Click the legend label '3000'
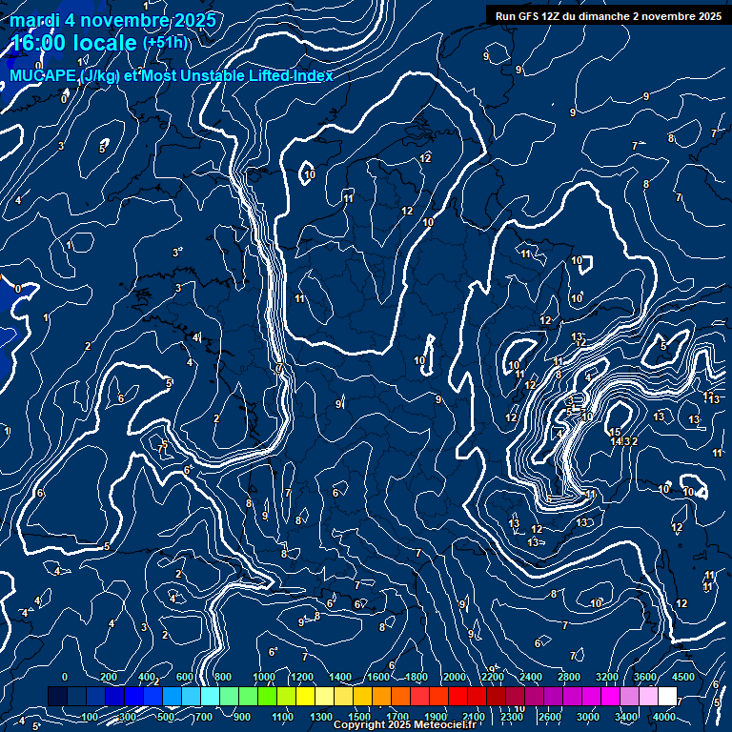This screenshot has height=732, width=732. point(588,717)
